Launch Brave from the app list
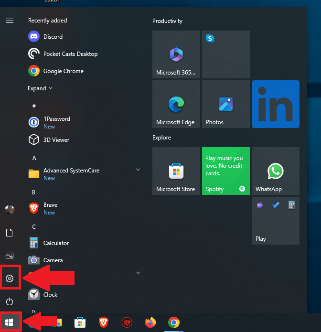Image resolution: width=321 pixels, height=332 pixels. click(43, 208)
